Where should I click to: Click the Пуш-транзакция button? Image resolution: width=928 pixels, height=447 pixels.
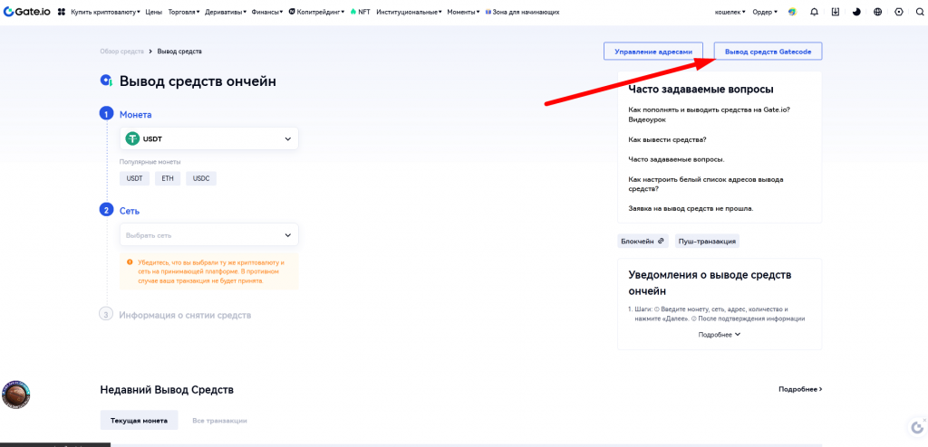pyautogui.click(x=707, y=241)
